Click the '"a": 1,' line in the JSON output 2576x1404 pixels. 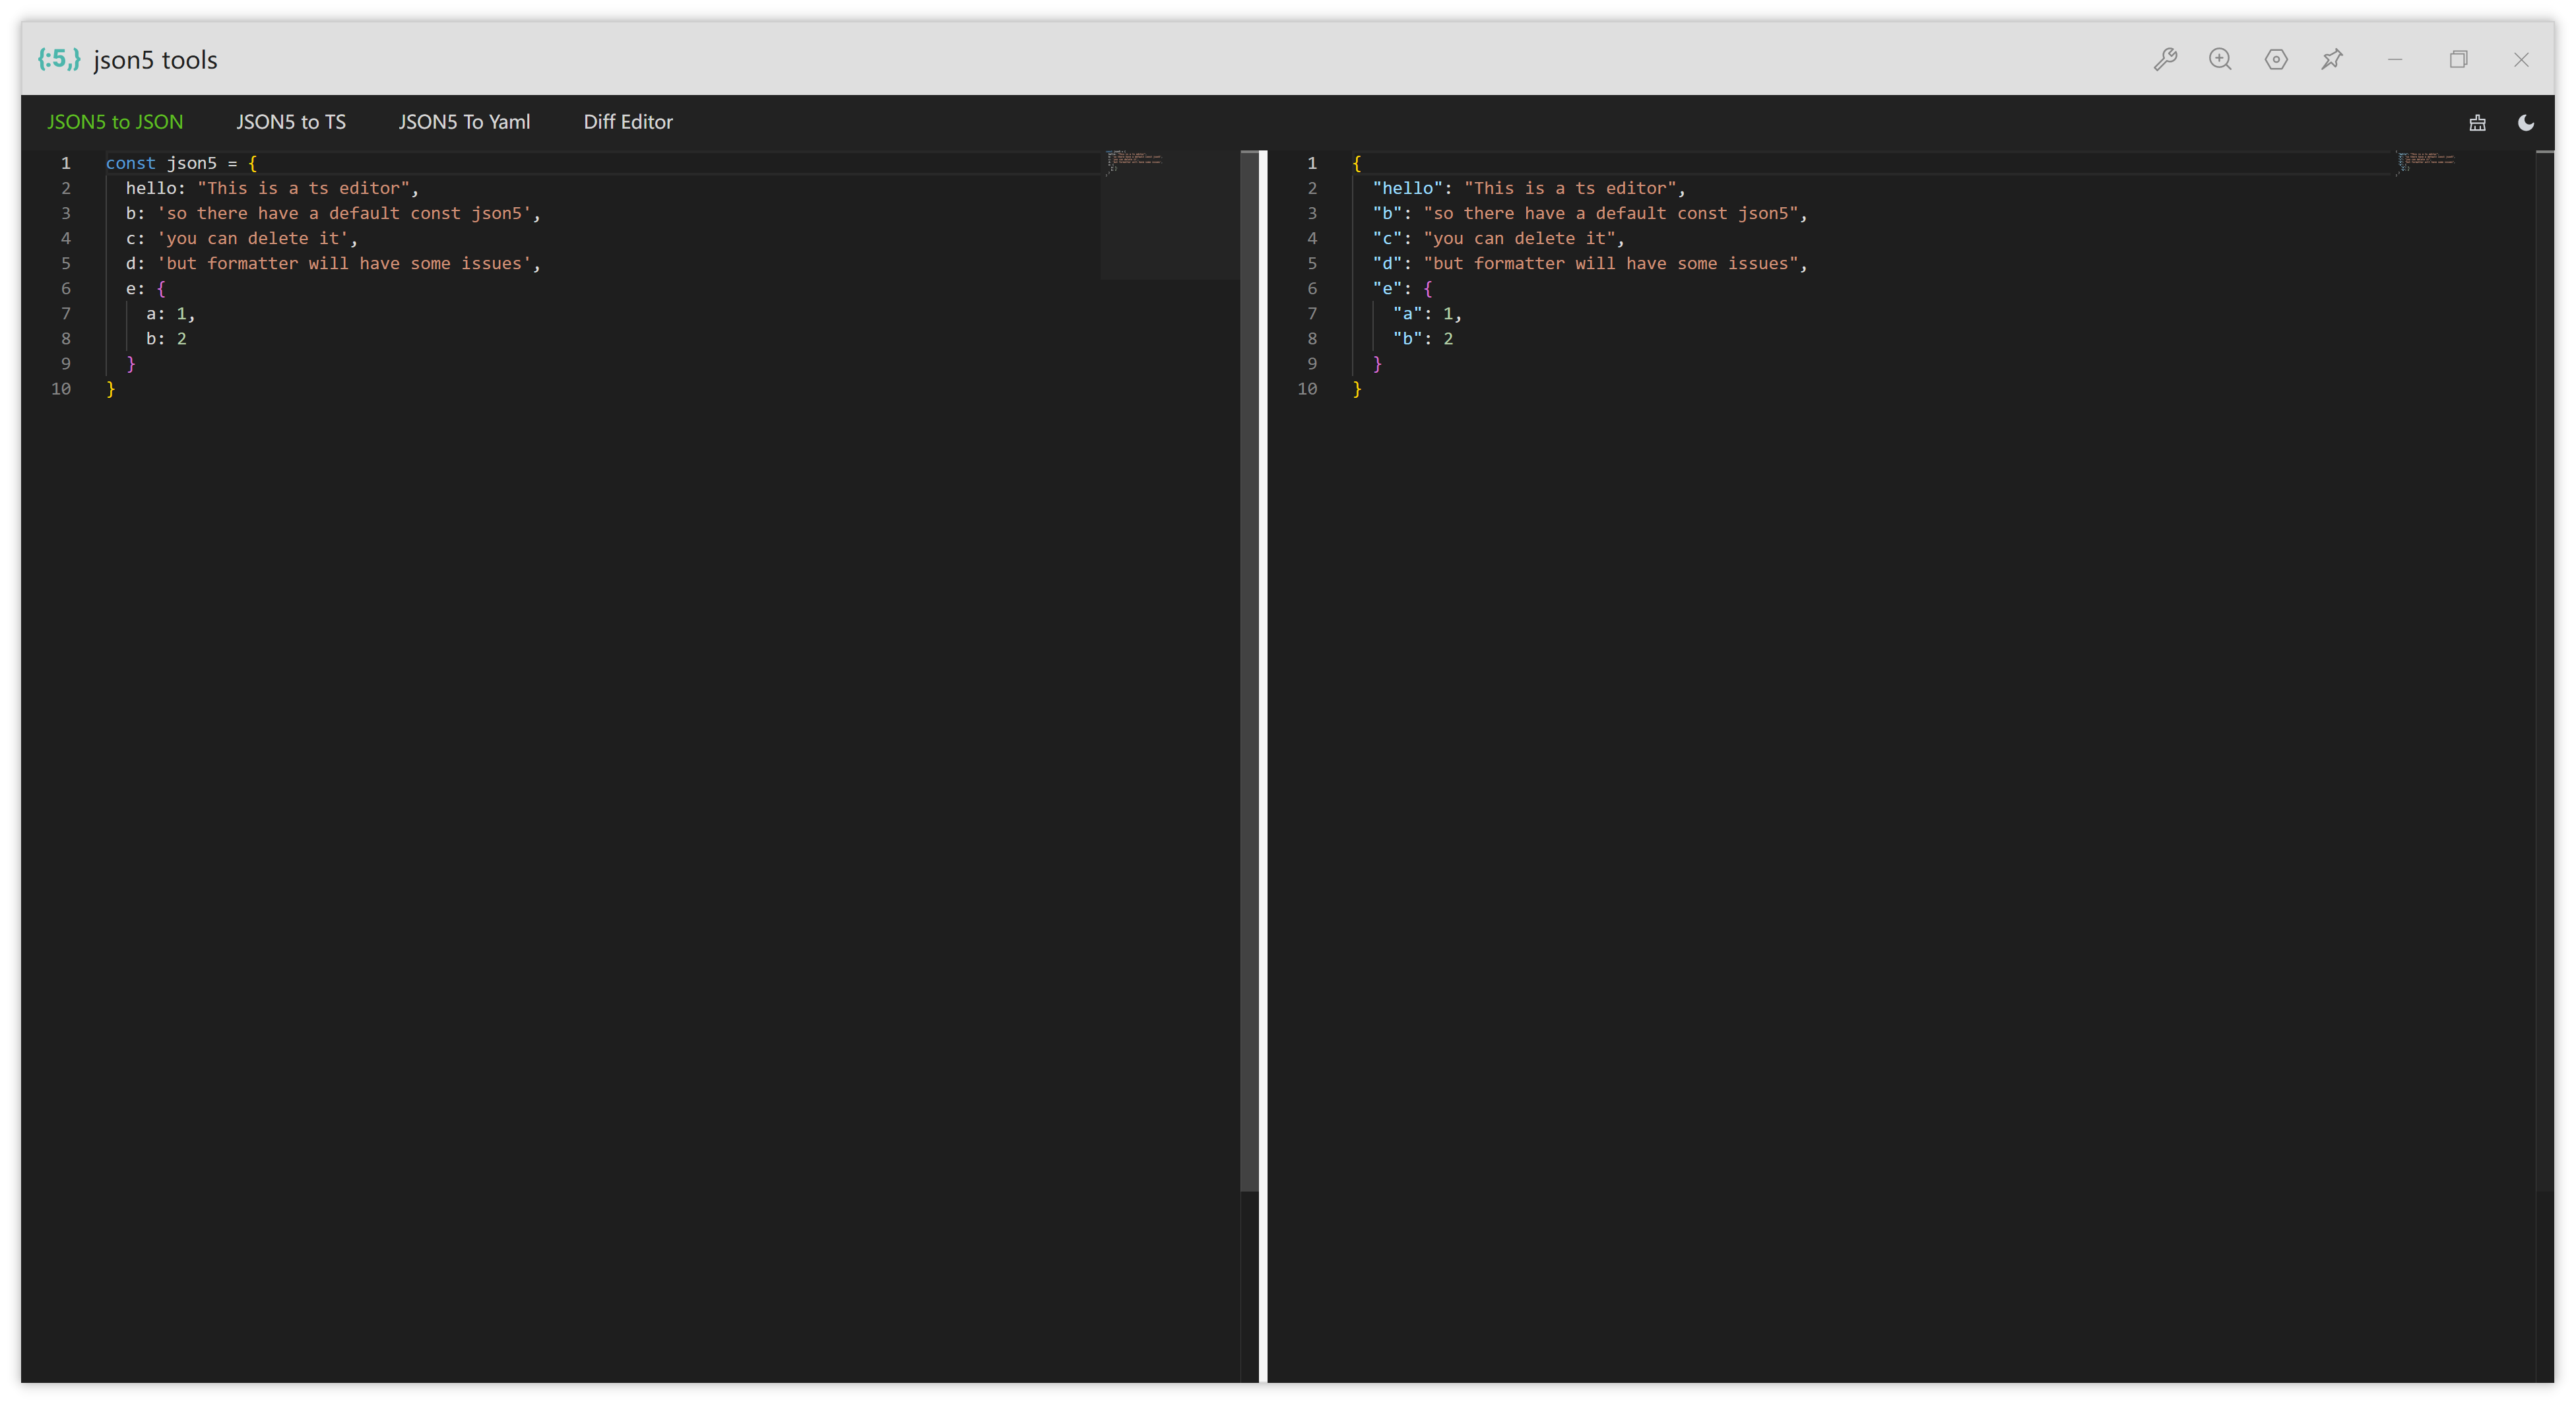[1427, 313]
